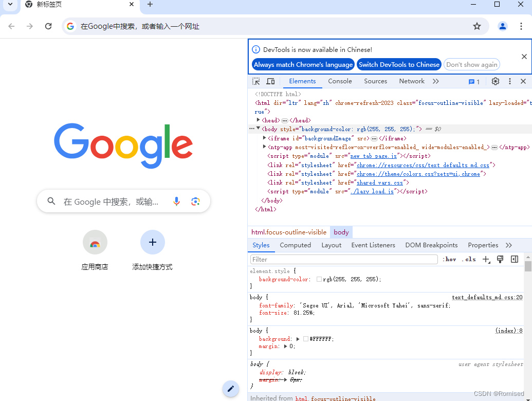The image size is (532, 401).
Task: Switch to the Elements tab
Action: [302, 81]
